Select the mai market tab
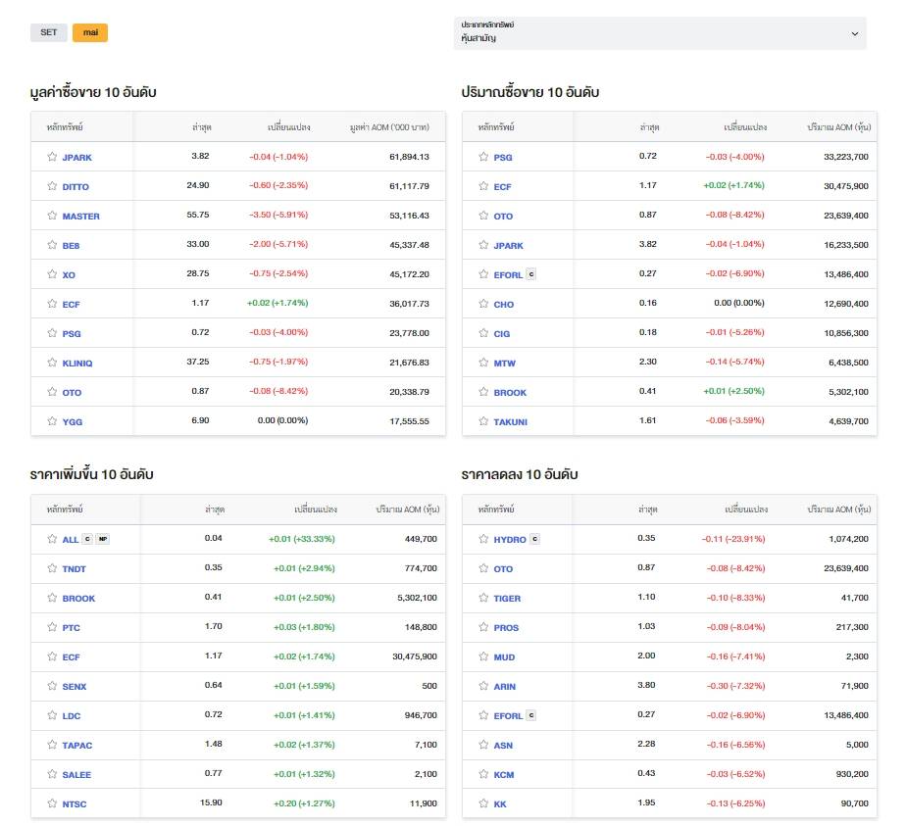The image size is (906, 826). point(90,32)
